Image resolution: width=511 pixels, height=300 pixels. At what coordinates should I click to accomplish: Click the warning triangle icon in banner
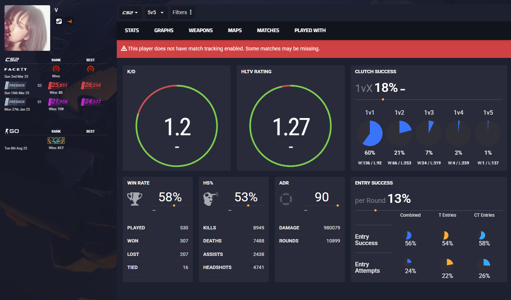tap(124, 49)
